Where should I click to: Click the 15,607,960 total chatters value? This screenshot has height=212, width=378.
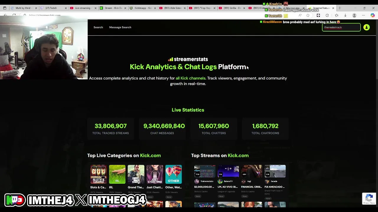[x=214, y=126]
